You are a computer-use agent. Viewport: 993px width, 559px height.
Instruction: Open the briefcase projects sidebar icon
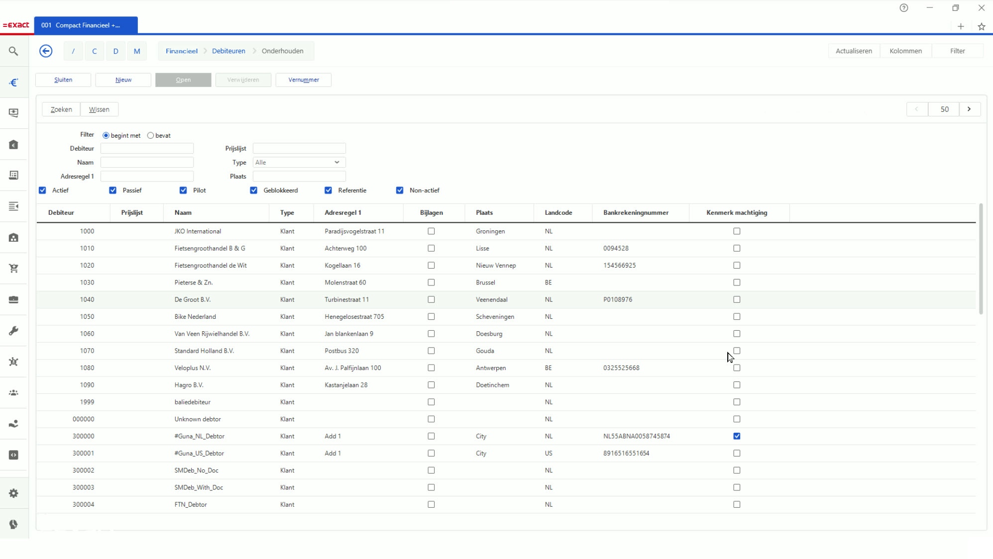(x=13, y=300)
